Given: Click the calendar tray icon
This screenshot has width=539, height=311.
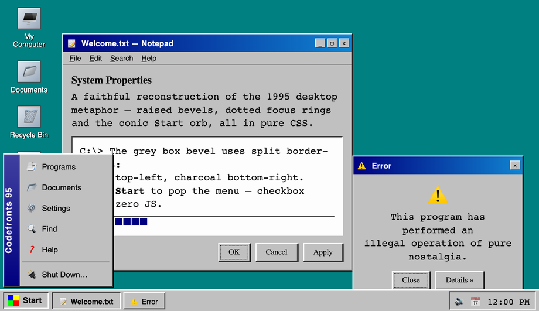Looking at the screenshot, I should pyautogui.click(x=475, y=302).
